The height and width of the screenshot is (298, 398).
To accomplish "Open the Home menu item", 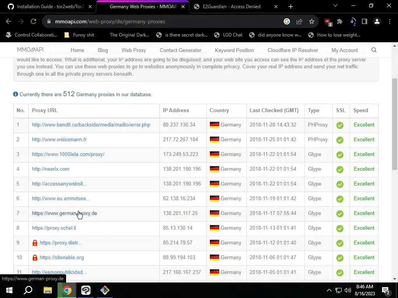I will 77,50.
